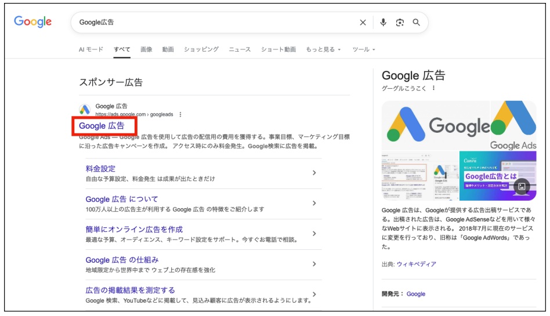Open three-dot menu beside ads.google.com URL
The width and height of the screenshot is (550, 316).
coord(180,115)
